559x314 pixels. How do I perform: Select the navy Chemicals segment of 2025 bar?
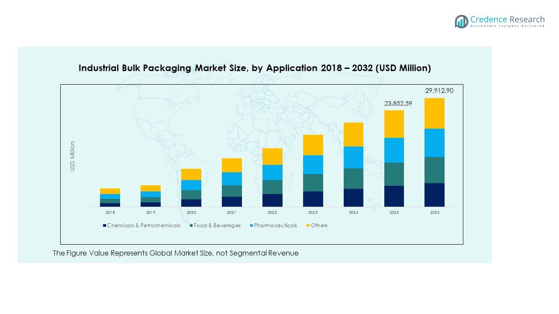pos(394,196)
